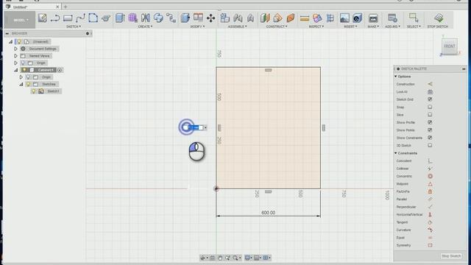Expand the Document Settings node
471x265 pixels.
(x=15, y=49)
